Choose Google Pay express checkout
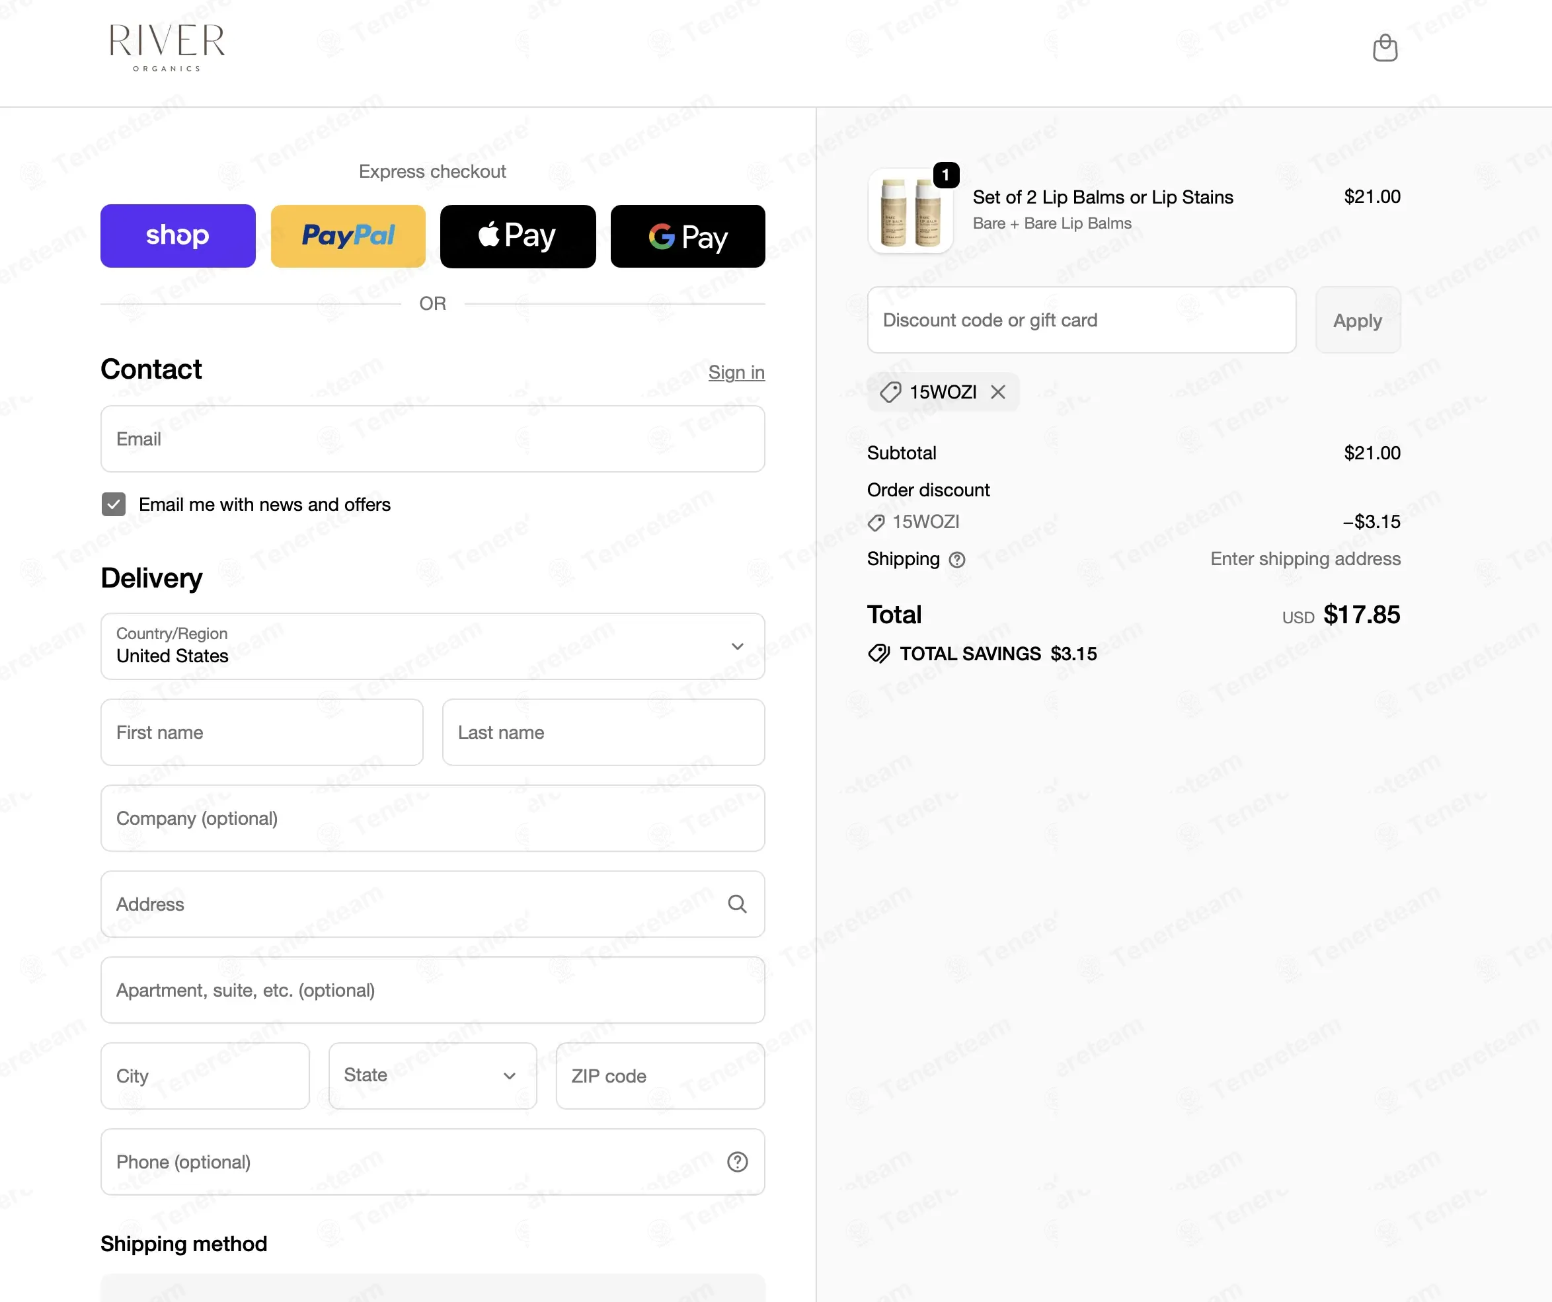This screenshot has width=1552, height=1302. (x=687, y=236)
